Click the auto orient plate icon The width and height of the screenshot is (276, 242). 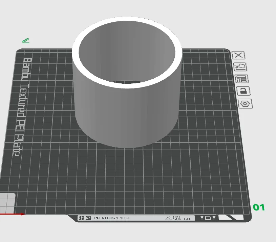click(240, 67)
